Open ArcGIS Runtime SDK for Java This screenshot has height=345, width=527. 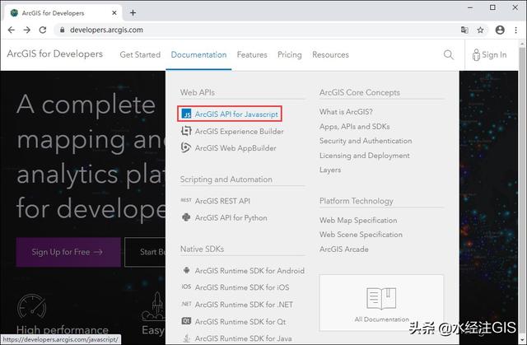pos(244,338)
